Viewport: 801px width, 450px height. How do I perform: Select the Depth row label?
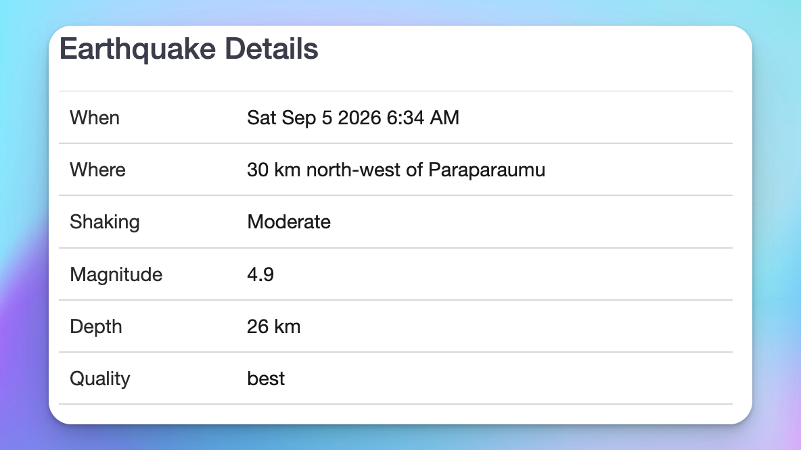(x=96, y=326)
